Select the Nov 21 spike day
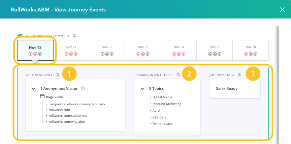Image resolution: width=291 pixels, height=144 pixels. [x=71, y=50]
